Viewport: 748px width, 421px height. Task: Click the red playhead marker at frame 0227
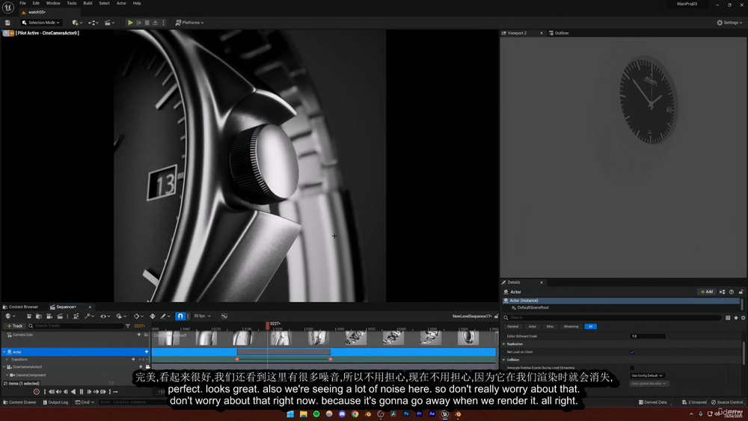tap(268, 325)
